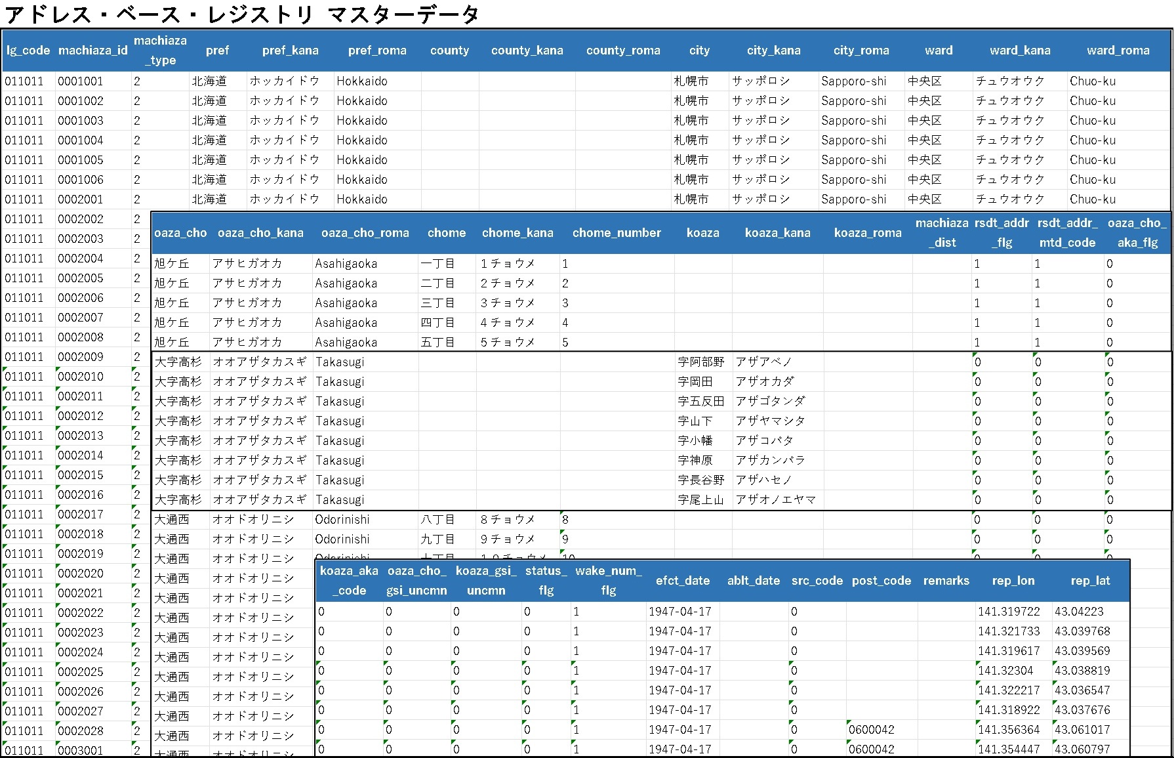Click the pref_kana header cell
This screenshot has width=1174, height=758.
(x=290, y=51)
